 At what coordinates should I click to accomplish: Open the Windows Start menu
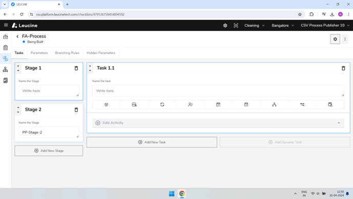[x=171, y=193]
